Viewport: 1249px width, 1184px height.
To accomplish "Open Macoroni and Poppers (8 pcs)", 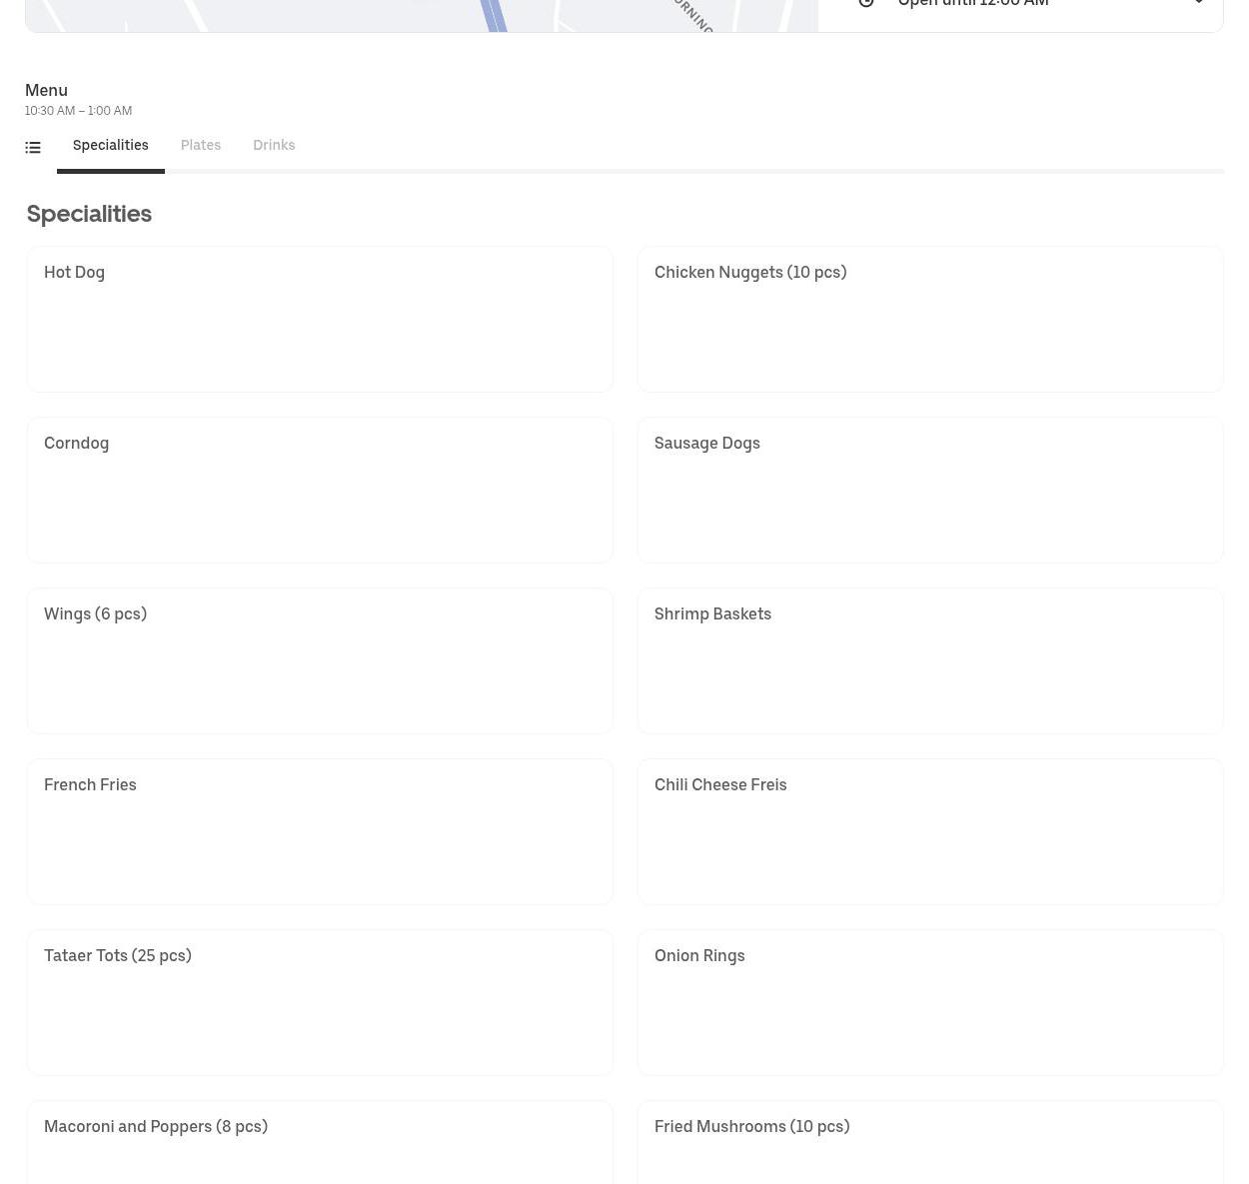I will [x=320, y=1143].
